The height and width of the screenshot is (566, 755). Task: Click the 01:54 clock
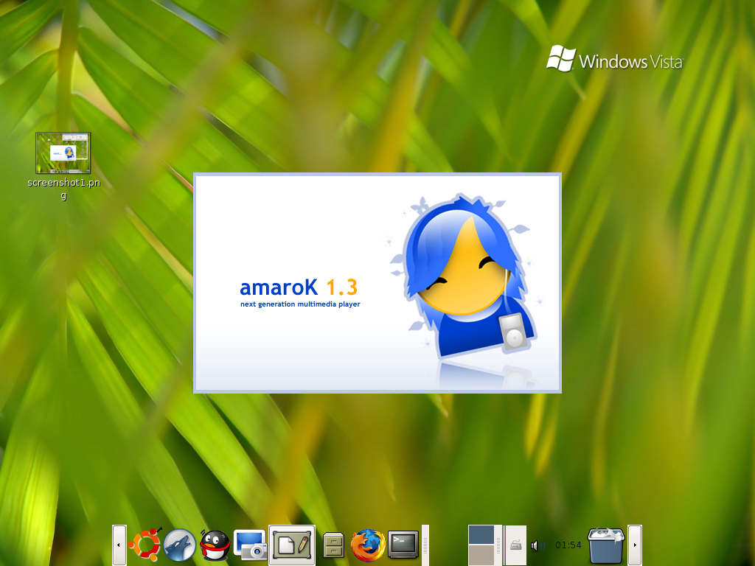[x=568, y=545]
